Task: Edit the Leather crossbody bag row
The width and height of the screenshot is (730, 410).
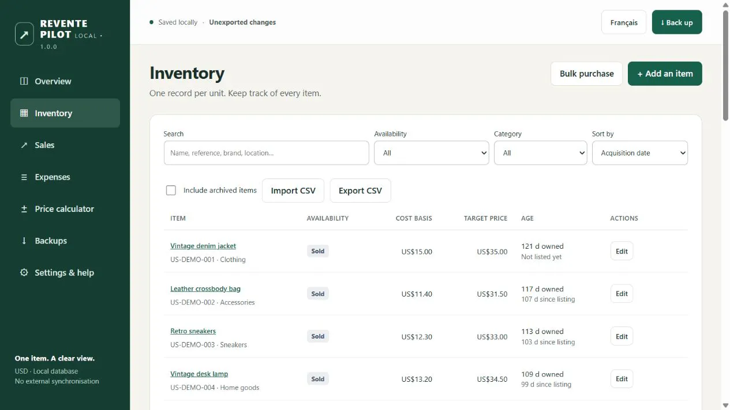Action: tap(622, 294)
